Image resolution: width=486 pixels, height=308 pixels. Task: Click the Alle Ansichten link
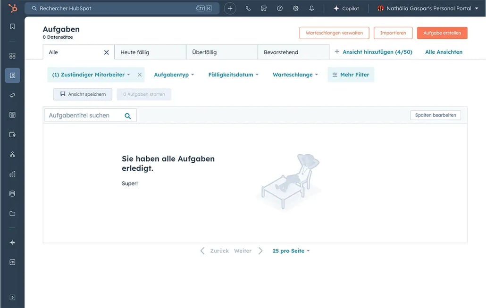pyautogui.click(x=443, y=52)
